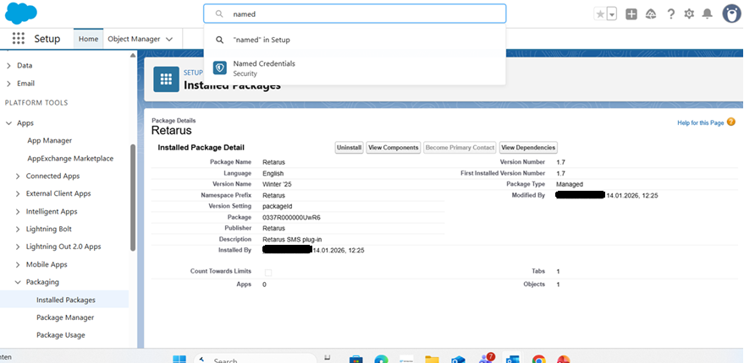The width and height of the screenshot is (744, 363).
Task: Select Named Credentials search suggestion
Action: click(x=264, y=68)
